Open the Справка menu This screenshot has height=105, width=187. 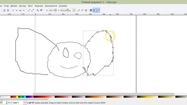click(63, 6)
